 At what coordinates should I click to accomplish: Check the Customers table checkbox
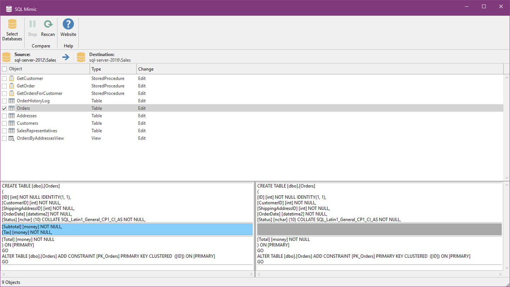click(4, 123)
